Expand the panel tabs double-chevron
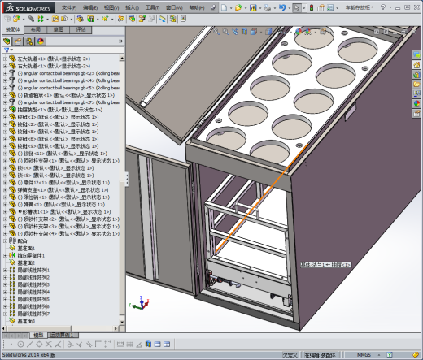 pos(120,41)
